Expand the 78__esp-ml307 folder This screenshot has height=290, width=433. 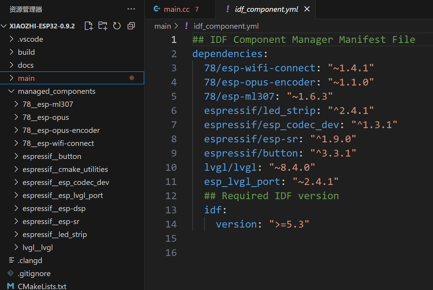[x=16, y=104]
